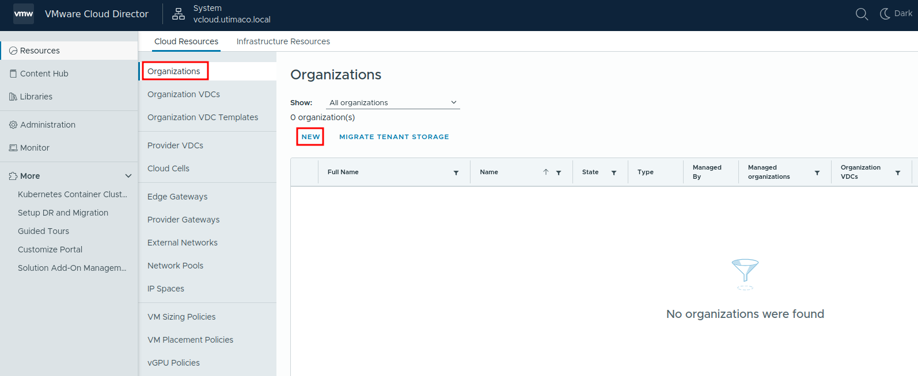Open VM Placement Policies

tap(191, 340)
